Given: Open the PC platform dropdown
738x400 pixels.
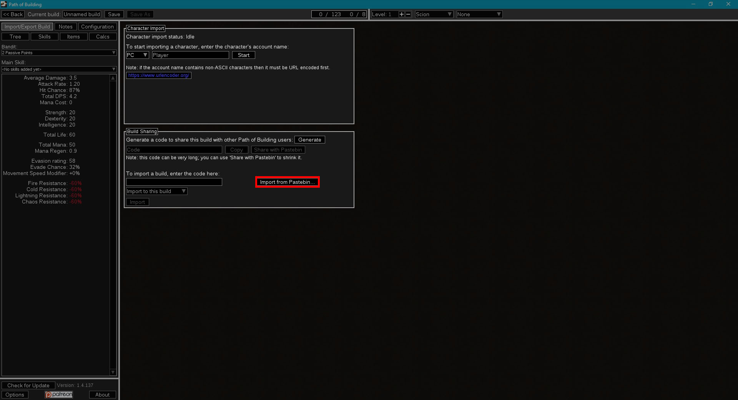Looking at the screenshot, I should (x=137, y=55).
